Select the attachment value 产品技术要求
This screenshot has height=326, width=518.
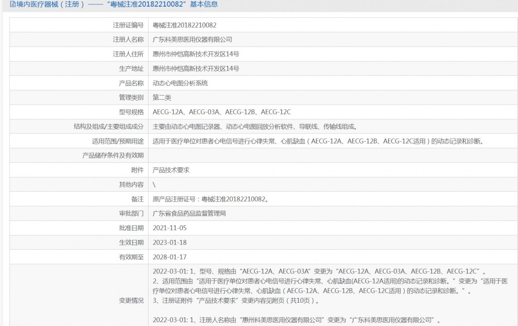tap(171, 170)
